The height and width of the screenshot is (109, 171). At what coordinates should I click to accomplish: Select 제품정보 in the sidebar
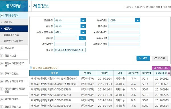pyautogui.click(x=14, y=29)
